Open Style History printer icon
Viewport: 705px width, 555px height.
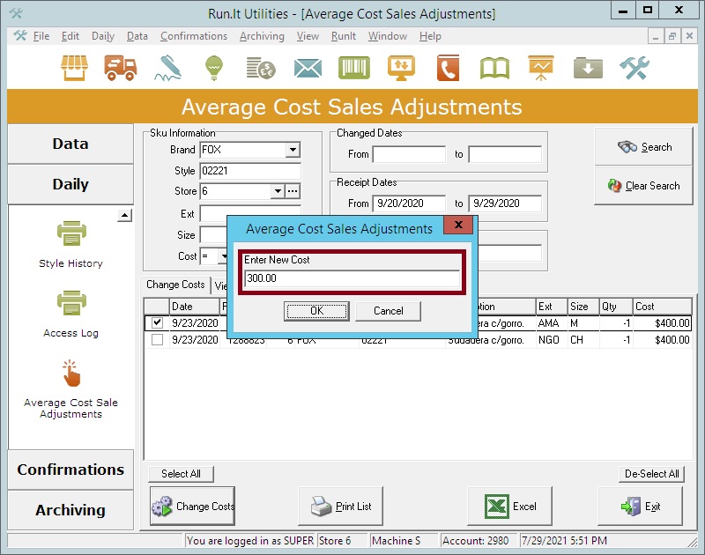pyautogui.click(x=71, y=233)
